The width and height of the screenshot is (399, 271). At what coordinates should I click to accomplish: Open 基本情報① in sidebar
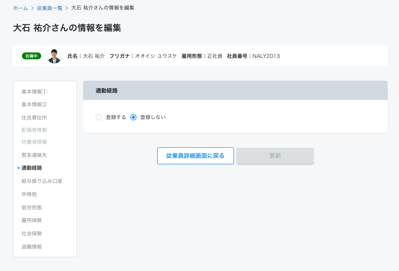click(34, 92)
